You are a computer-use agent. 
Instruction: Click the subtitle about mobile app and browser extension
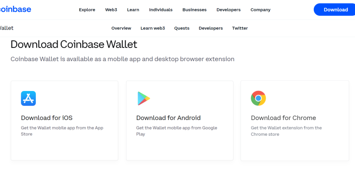pos(122,59)
